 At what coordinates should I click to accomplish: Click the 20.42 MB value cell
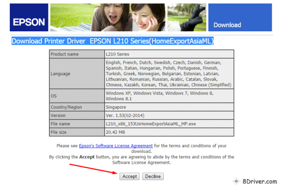click(x=170, y=132)
